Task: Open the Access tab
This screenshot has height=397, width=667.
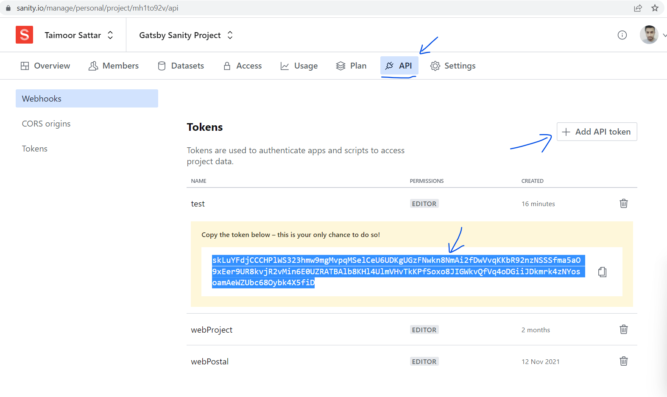Action: pyautogui.click(x=243, y=66)
